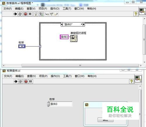Image resolution: width=146 pixels, height=127 pixels.
Task: Click Pause button in block diagram toolbar
Action: click(x=30, y=14)
